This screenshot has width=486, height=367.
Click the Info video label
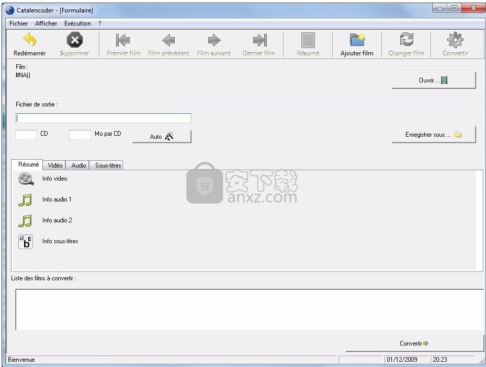(x=54, y=179)
